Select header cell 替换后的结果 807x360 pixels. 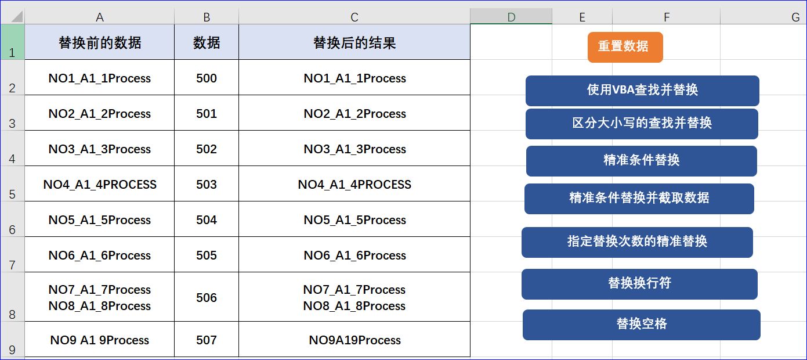pos(354,42)
